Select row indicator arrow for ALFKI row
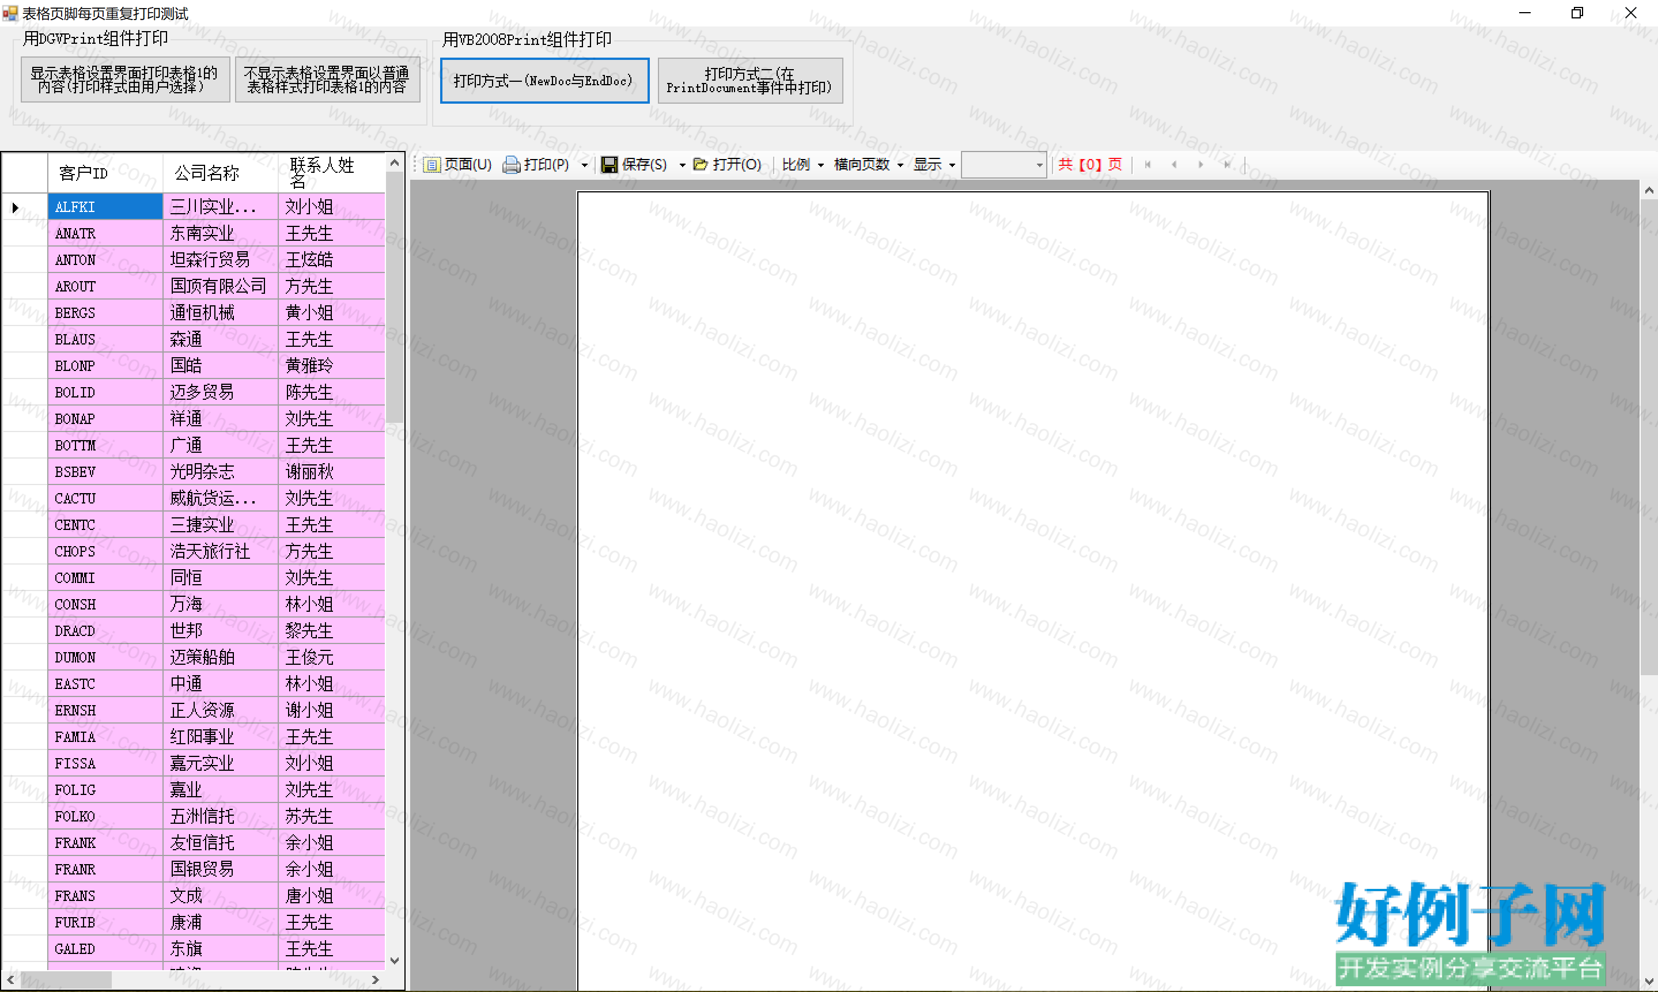Screen dimensions: 1658x992 [x=16, y=207]
